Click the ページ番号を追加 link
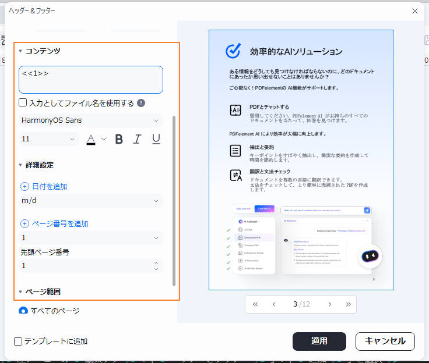This screenshot has height=363, width=429. (60, 224)
